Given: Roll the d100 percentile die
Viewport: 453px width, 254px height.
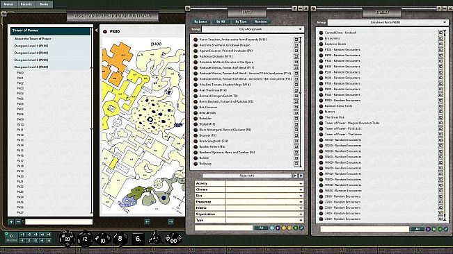Looking at the screenshot, I should point(173,239).
